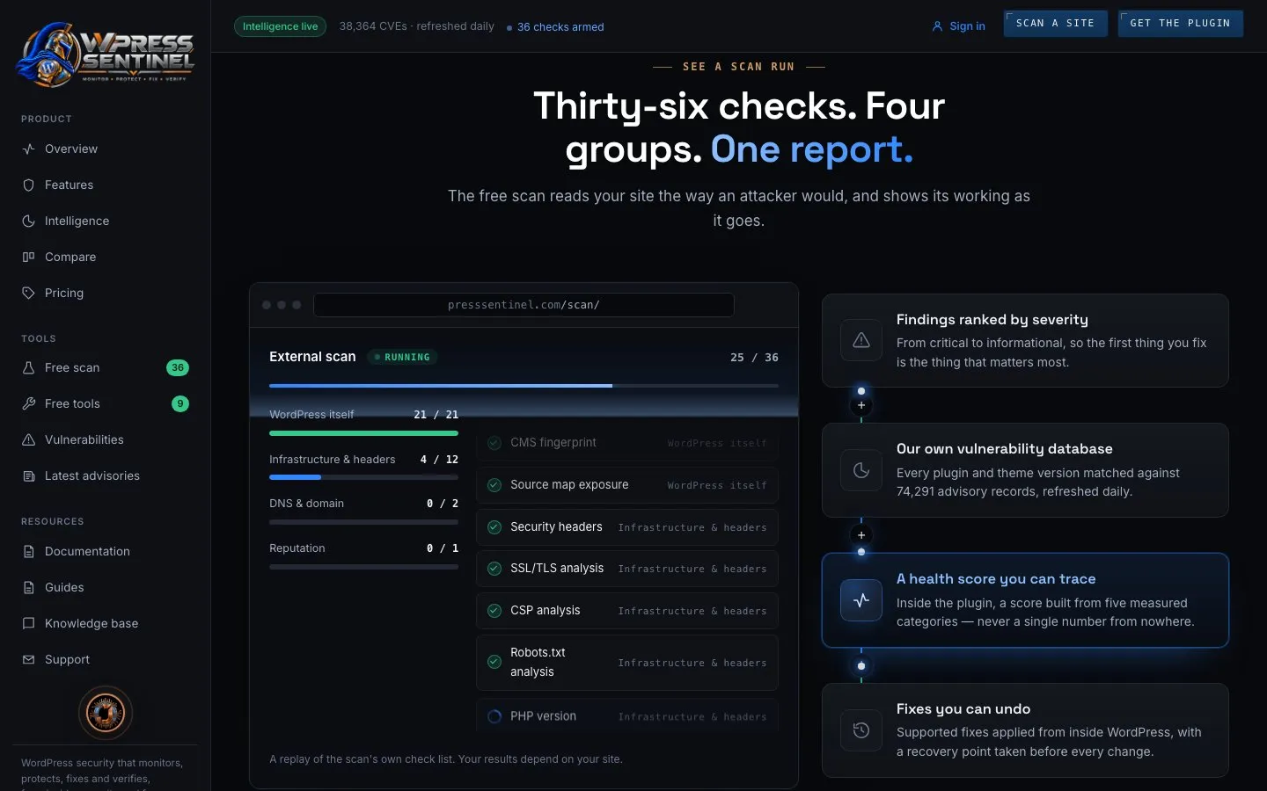Click the Support envelope icon
This screenshot has width=1267, height=791.
28,660
